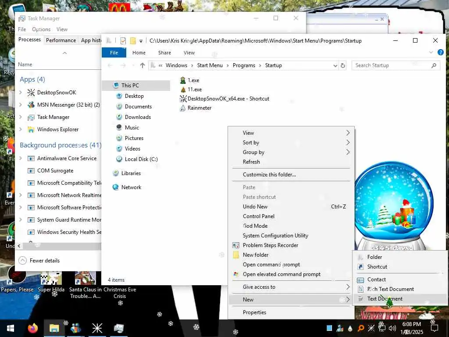Open Documents in the navigation pane
This screenshot has width=449, height=337.
pyautogui.click(x=138, y=107)
